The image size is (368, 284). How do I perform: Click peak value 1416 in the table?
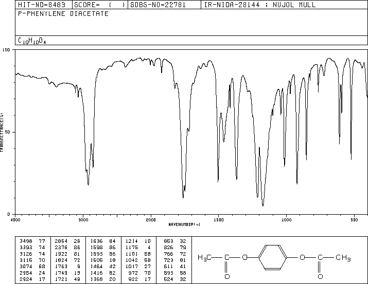96,273
